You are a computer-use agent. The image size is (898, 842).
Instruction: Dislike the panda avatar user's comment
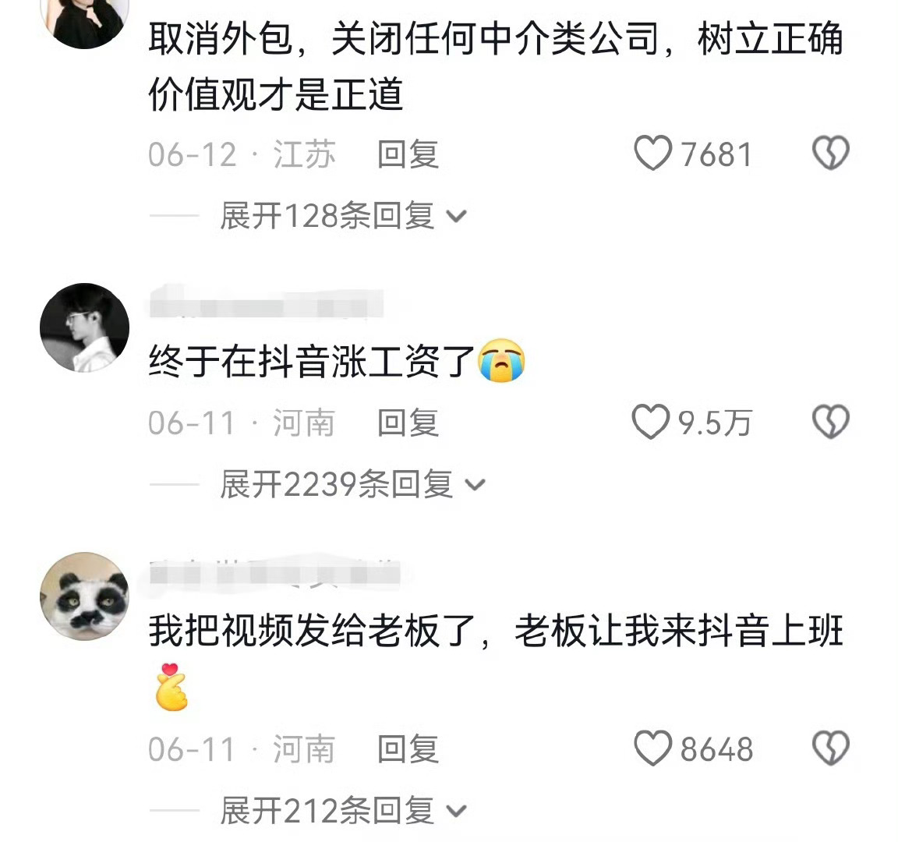point(830,748)
